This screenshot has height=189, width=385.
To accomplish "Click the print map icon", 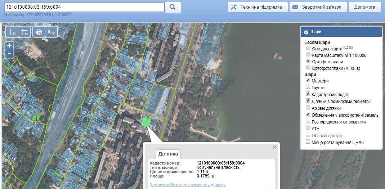I will coord(39,32).
